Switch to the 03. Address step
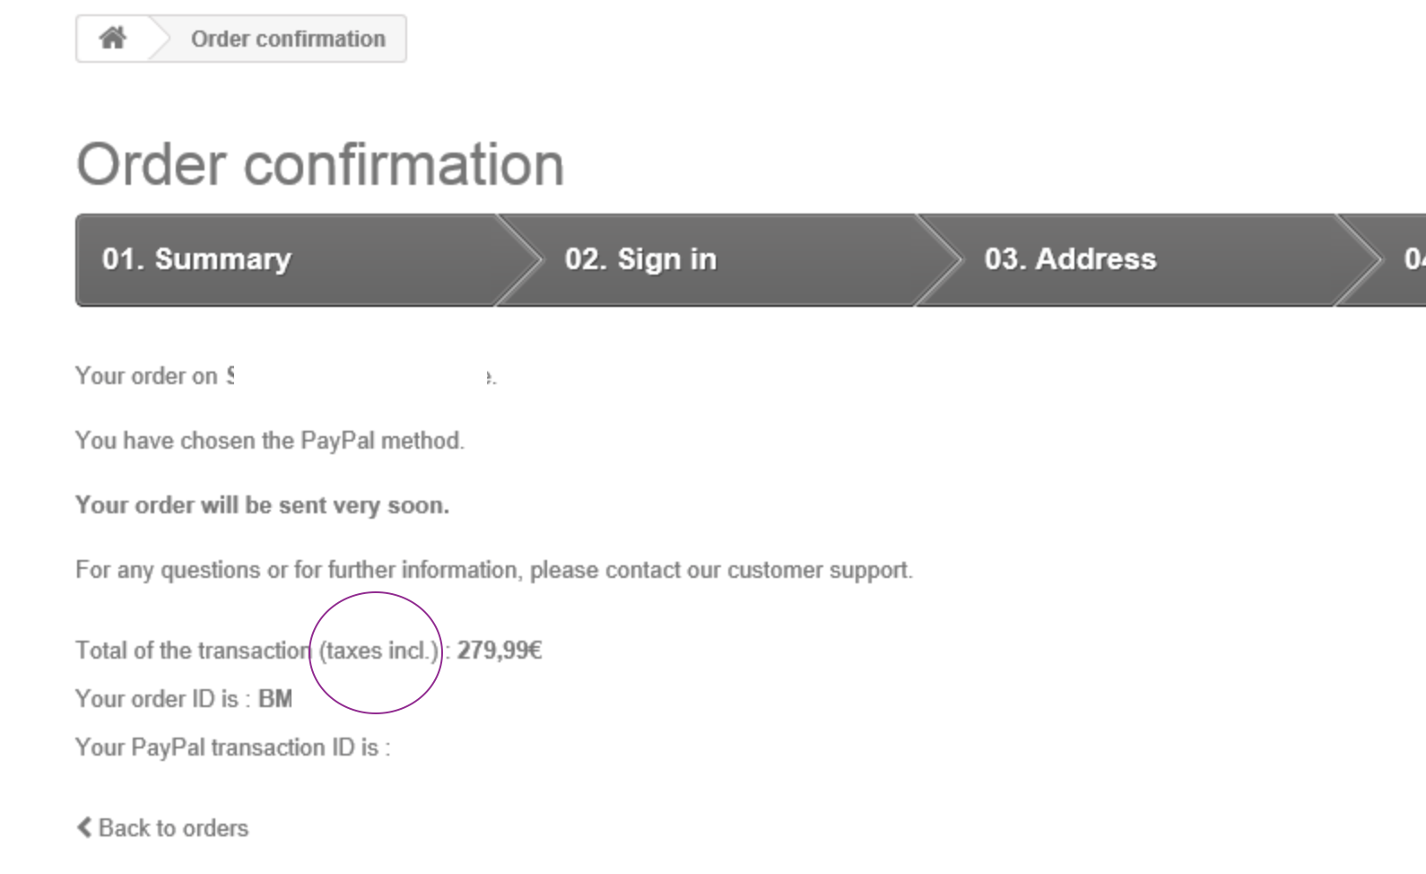 point(1128,259)
